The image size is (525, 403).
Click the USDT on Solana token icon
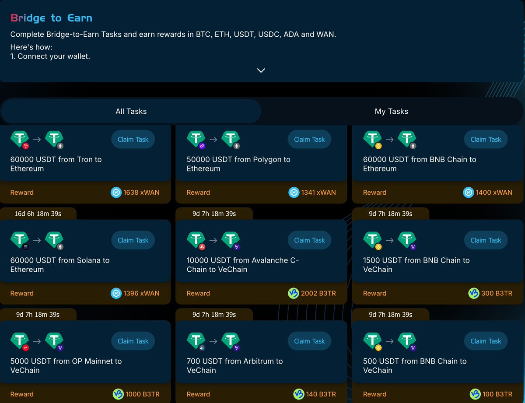click(x=20, y=240)
